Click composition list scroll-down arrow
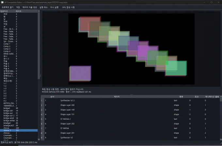The image size is (222, 146). (39, 139)
